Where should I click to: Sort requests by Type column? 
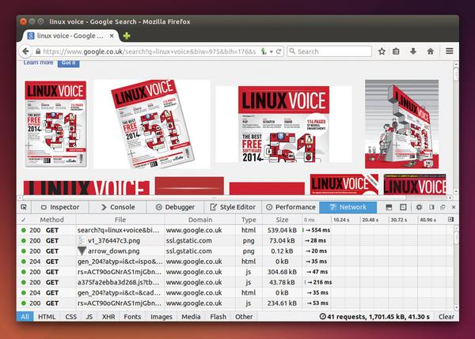(x=249, y=220)
